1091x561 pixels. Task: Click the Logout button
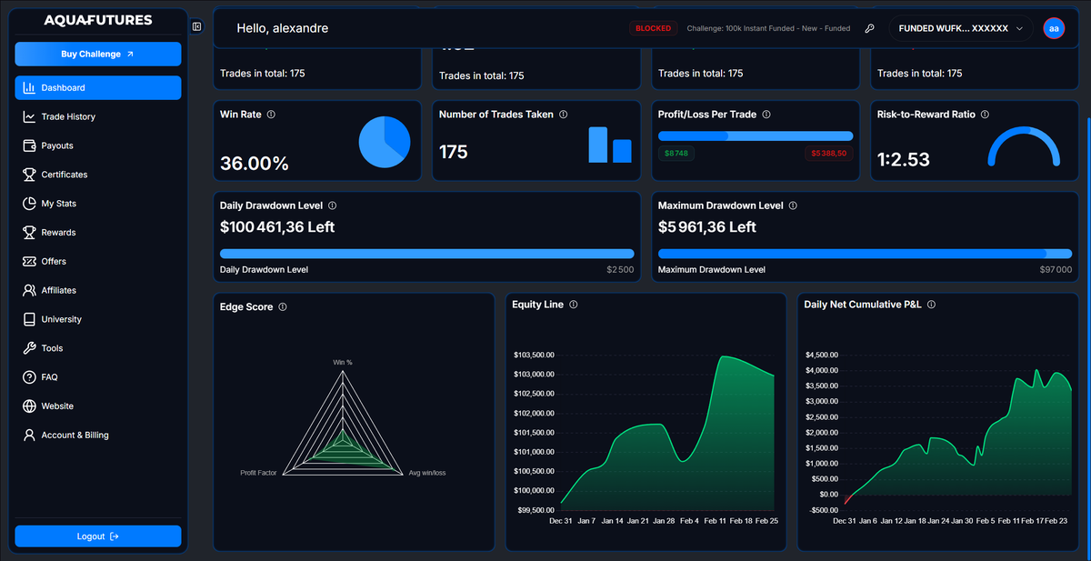click(98, 536)
